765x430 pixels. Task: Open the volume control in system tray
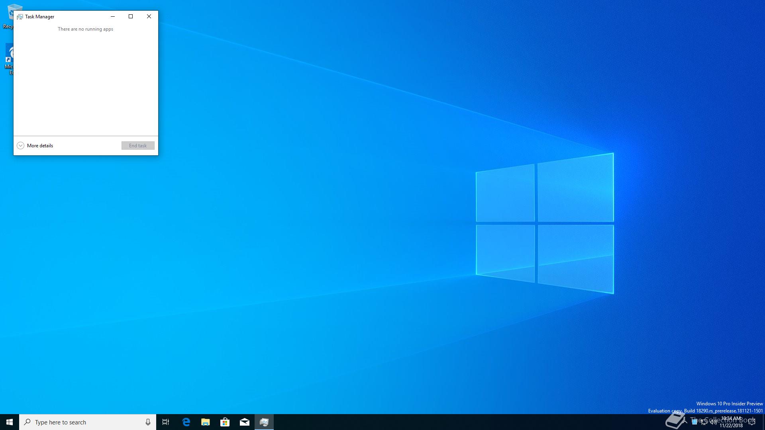click(713, 422)
